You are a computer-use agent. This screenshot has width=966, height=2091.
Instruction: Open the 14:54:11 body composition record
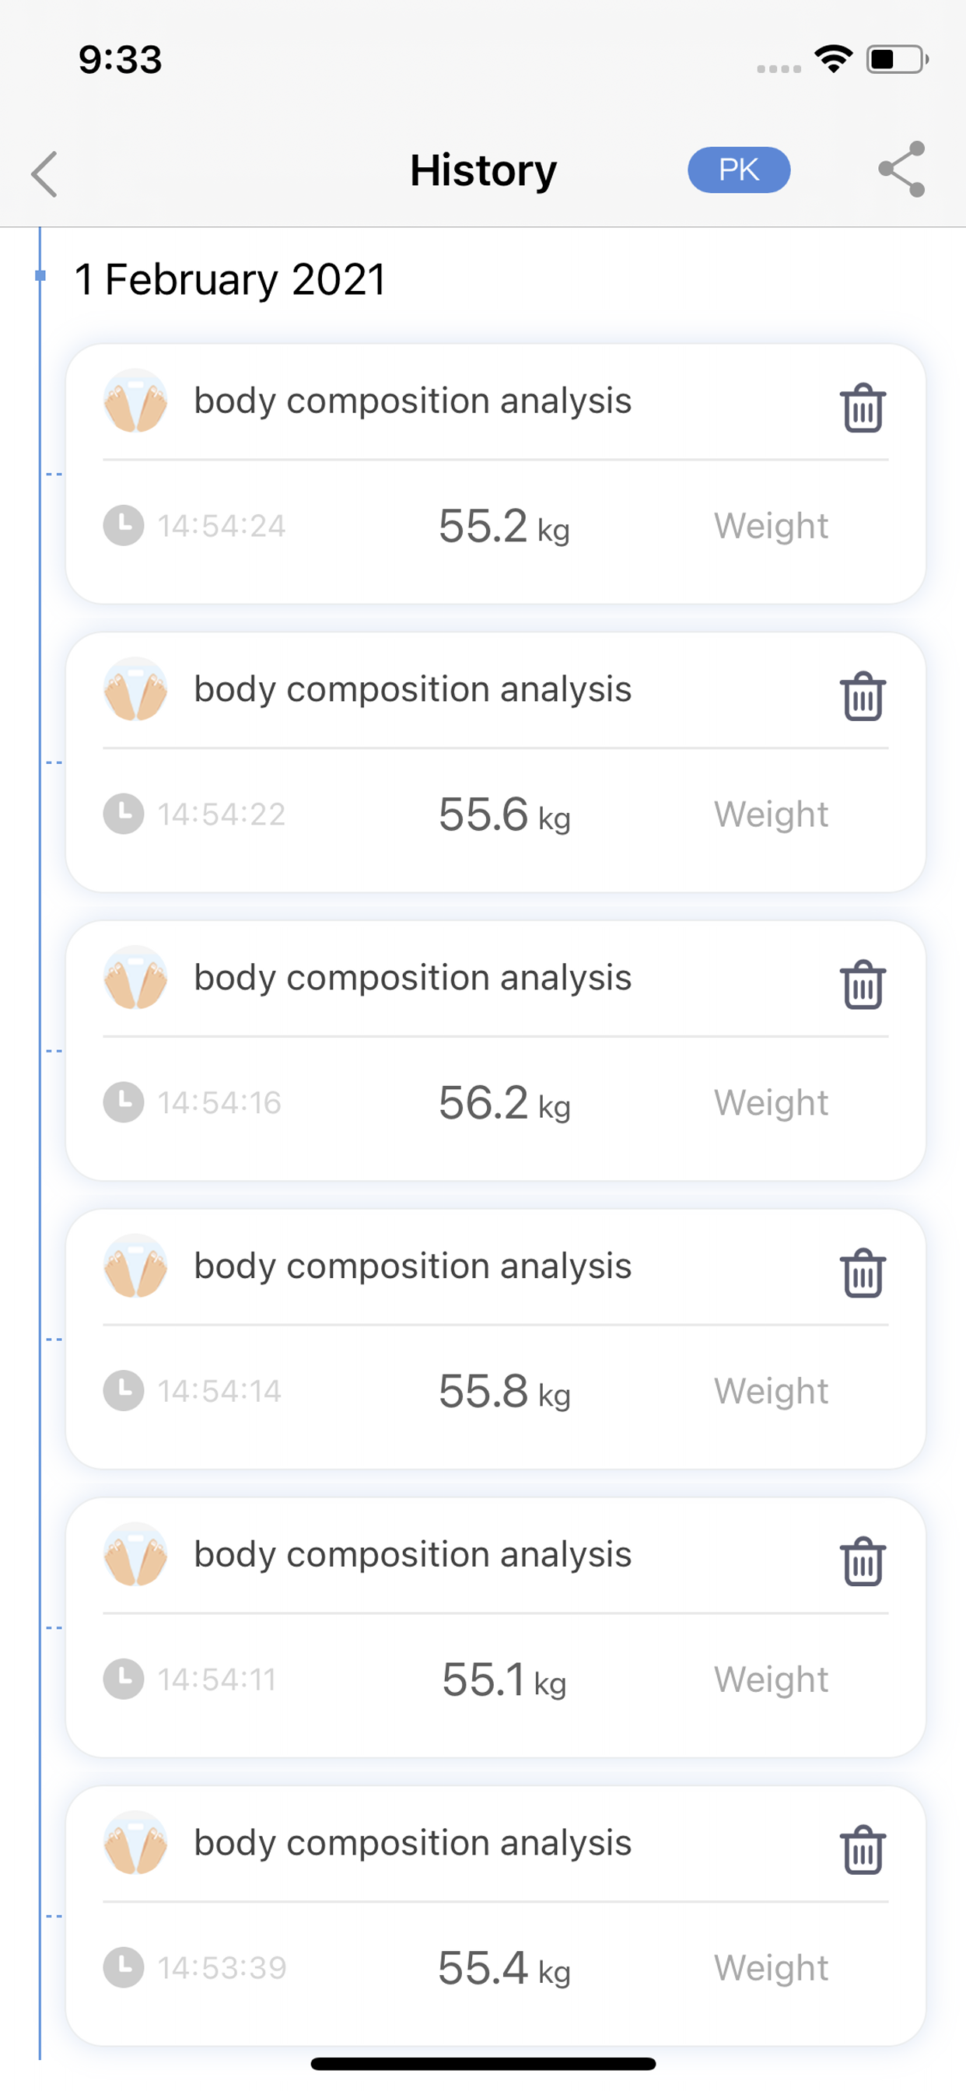495,1627
